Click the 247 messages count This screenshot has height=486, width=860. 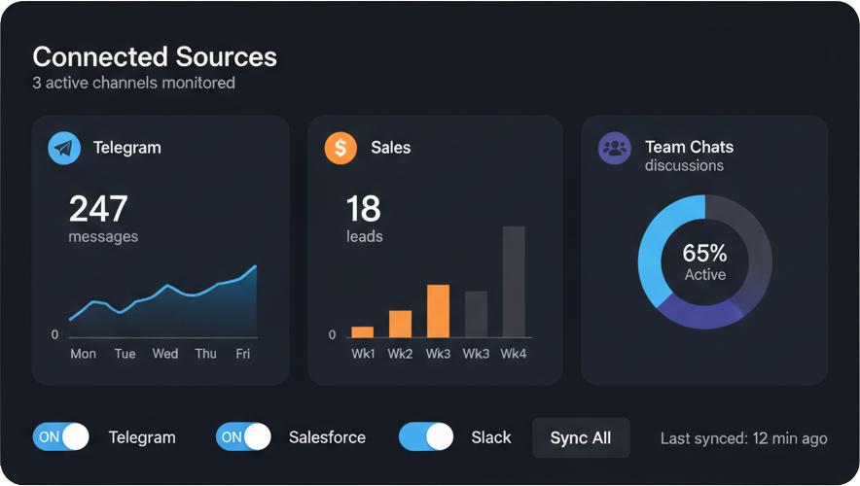[98, 209]
